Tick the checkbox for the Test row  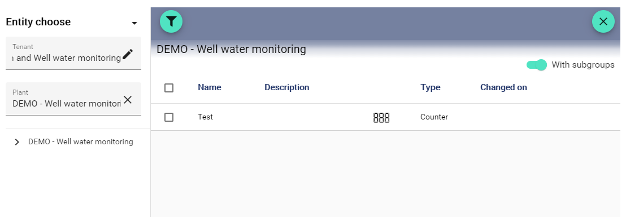(169, 117)
